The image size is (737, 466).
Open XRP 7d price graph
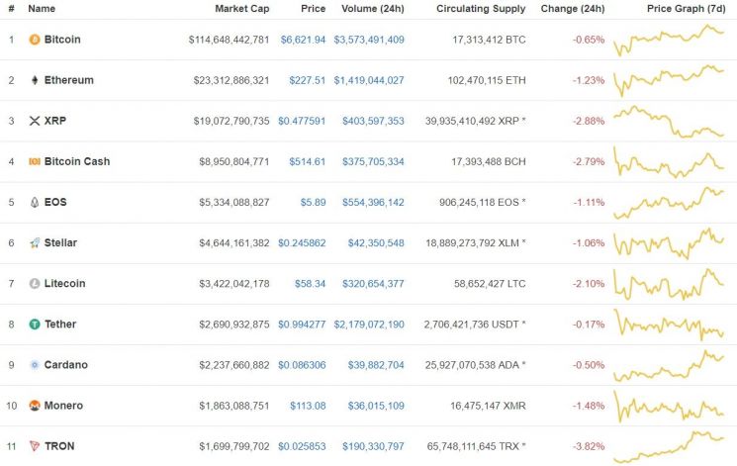(669, 121)
